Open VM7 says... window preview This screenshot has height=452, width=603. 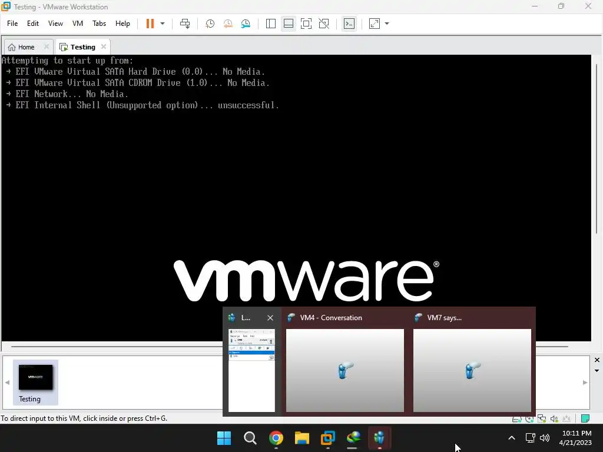click(x=472, y=362)
